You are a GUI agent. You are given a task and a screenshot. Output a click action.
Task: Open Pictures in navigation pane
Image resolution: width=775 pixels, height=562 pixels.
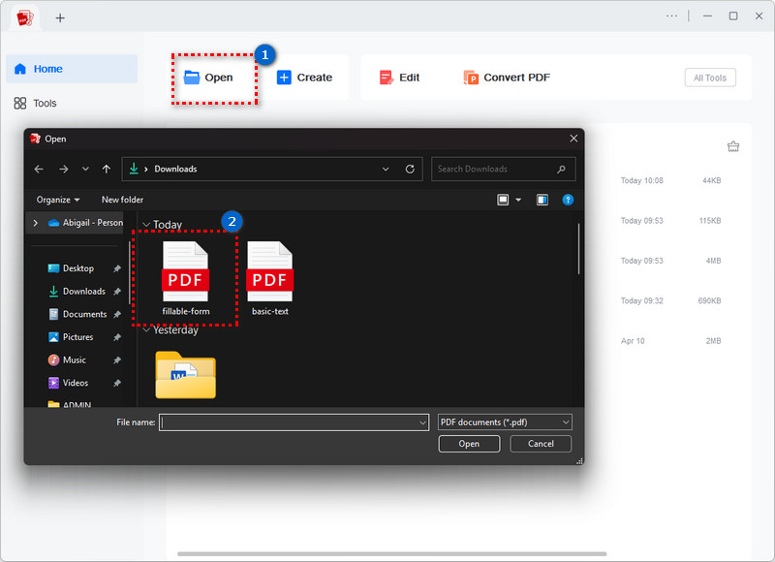(x=71, y=337)
